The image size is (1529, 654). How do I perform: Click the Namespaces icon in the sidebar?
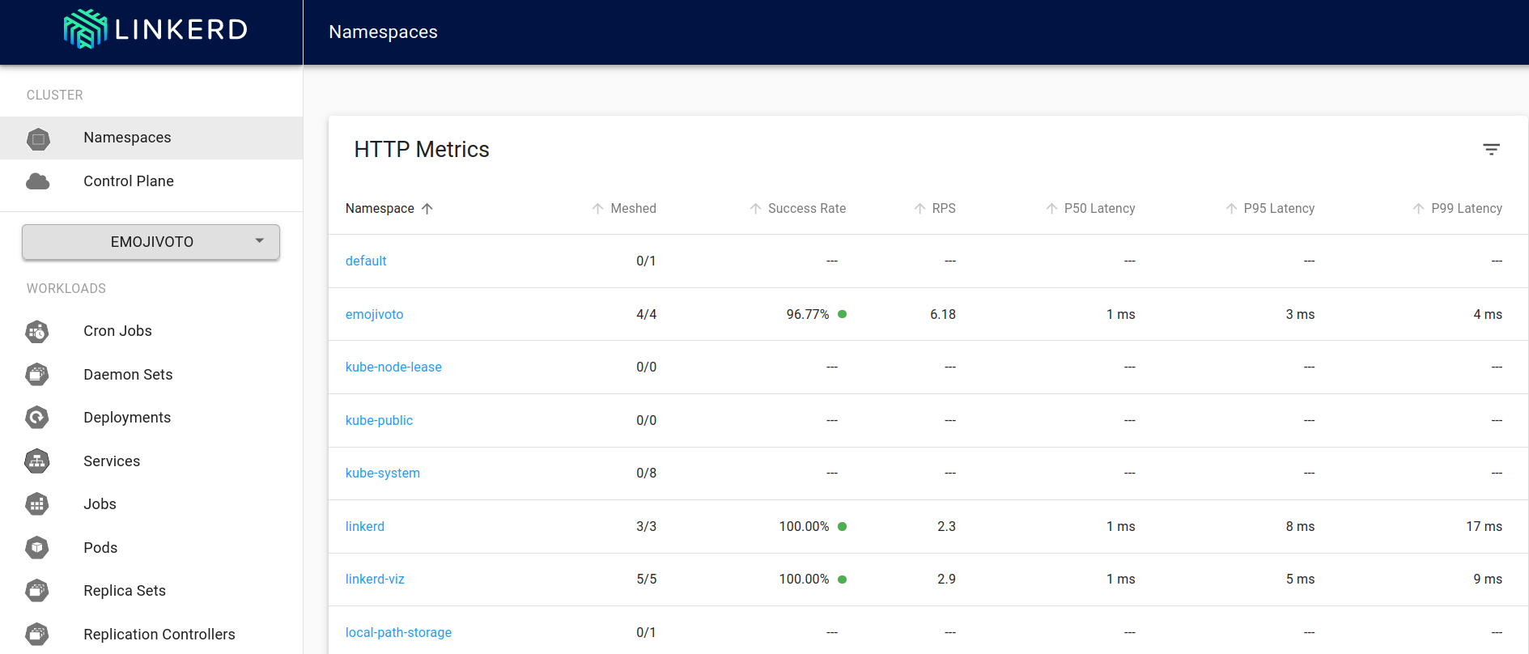click(x=38, y=138)
